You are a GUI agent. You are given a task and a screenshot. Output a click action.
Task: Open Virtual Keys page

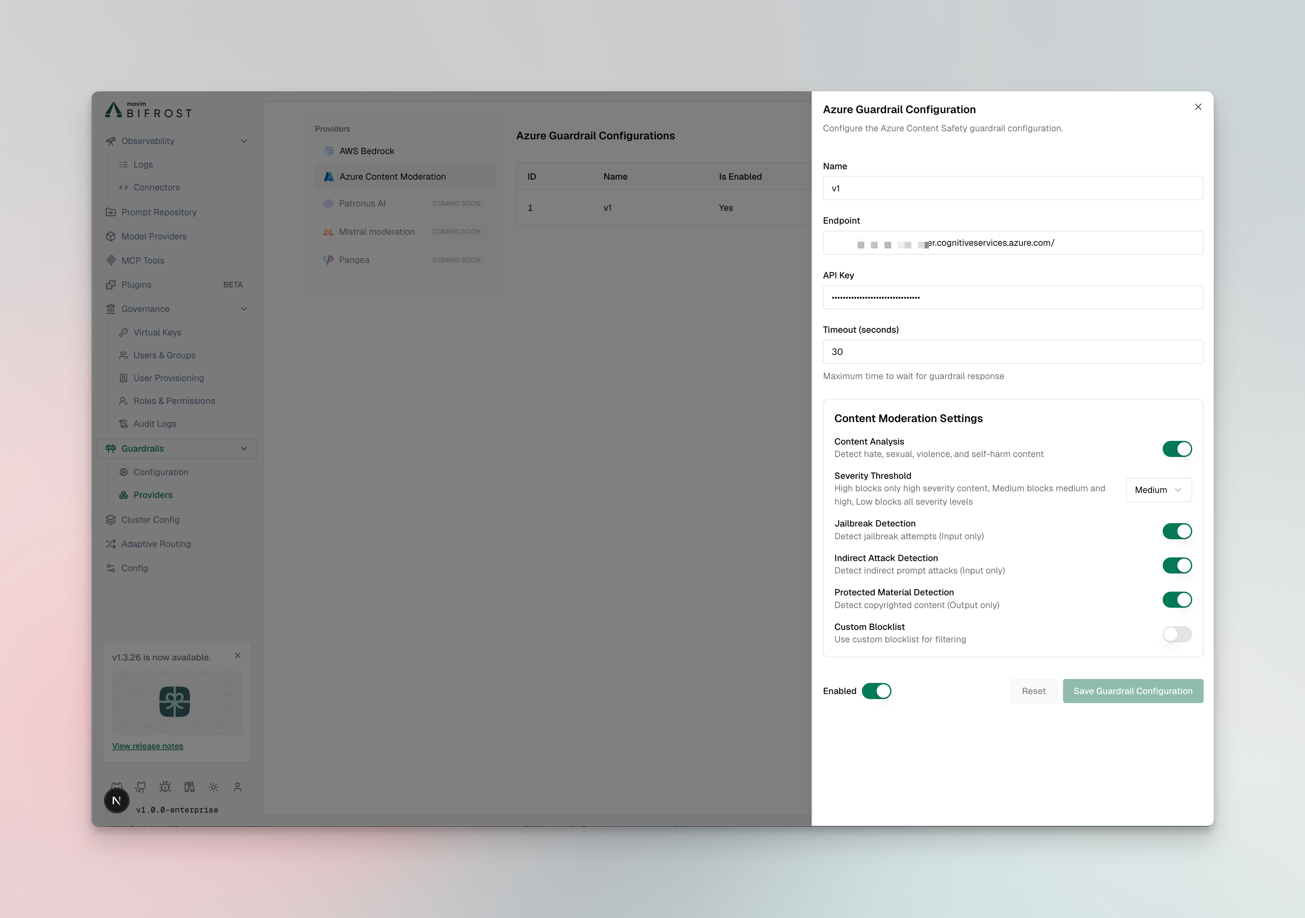(157, 332)
